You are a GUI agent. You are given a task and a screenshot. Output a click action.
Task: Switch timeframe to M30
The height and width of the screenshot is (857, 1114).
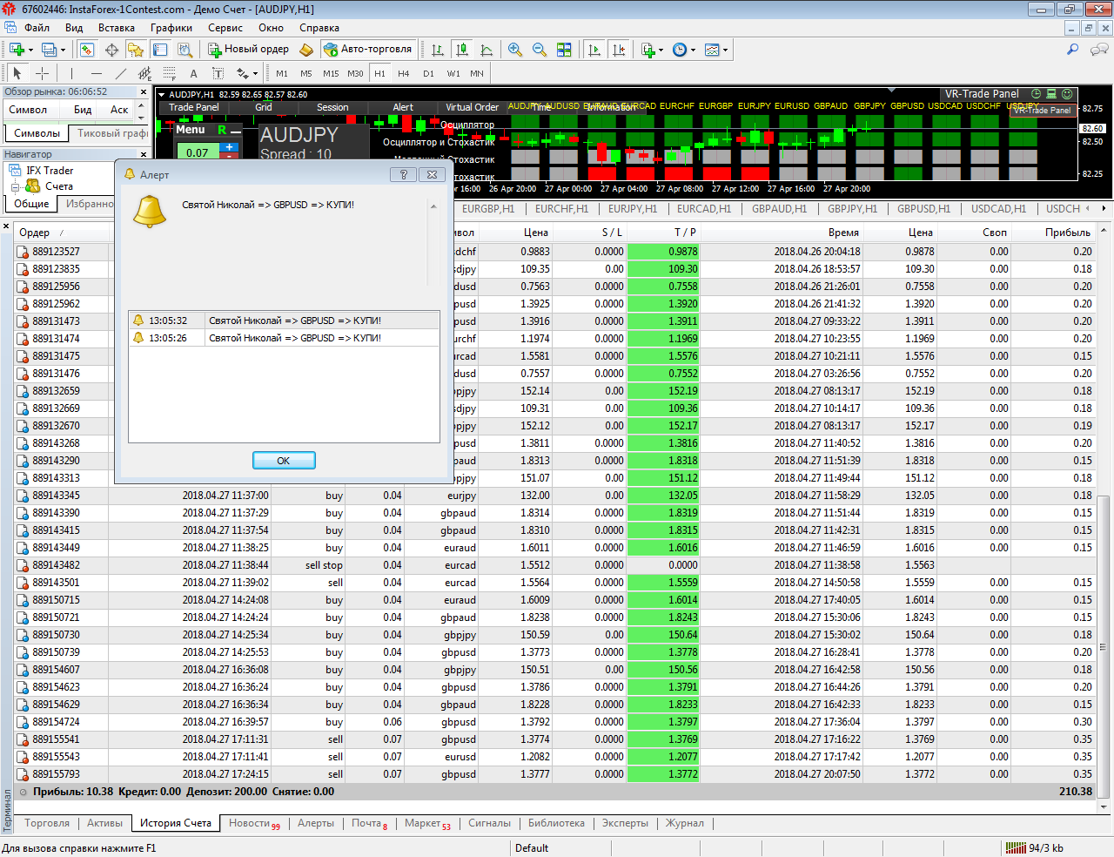(355, 73)
